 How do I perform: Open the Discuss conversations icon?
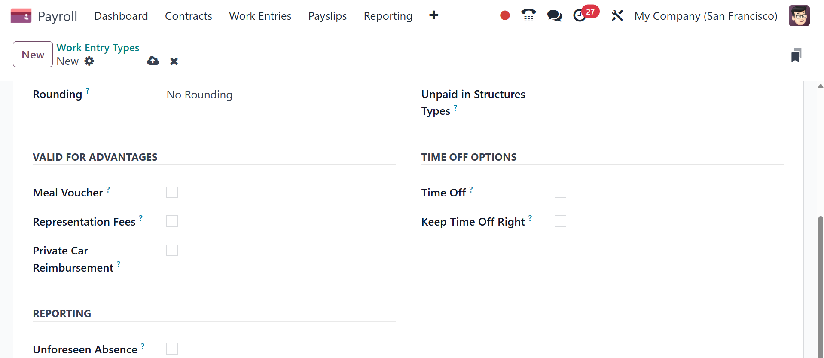pos(554,16)
